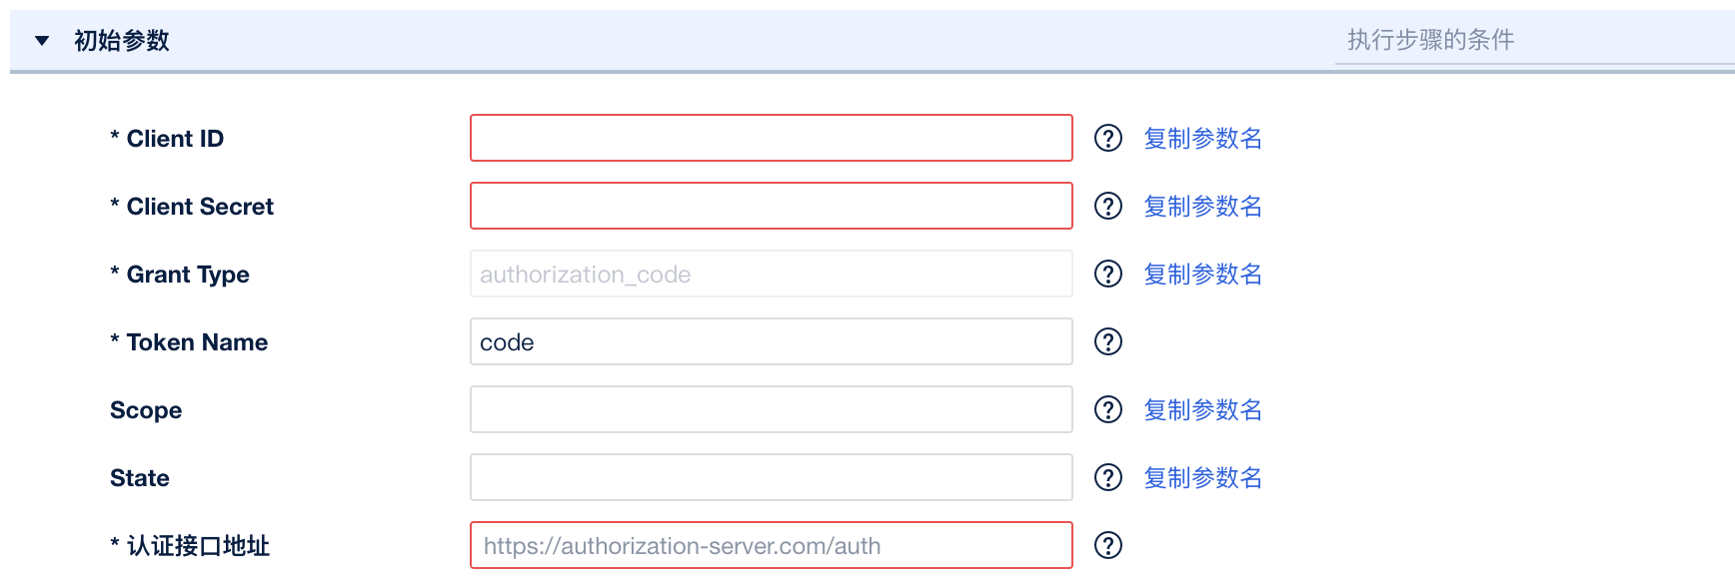Click the Token Name field containing code

(771, 341)
